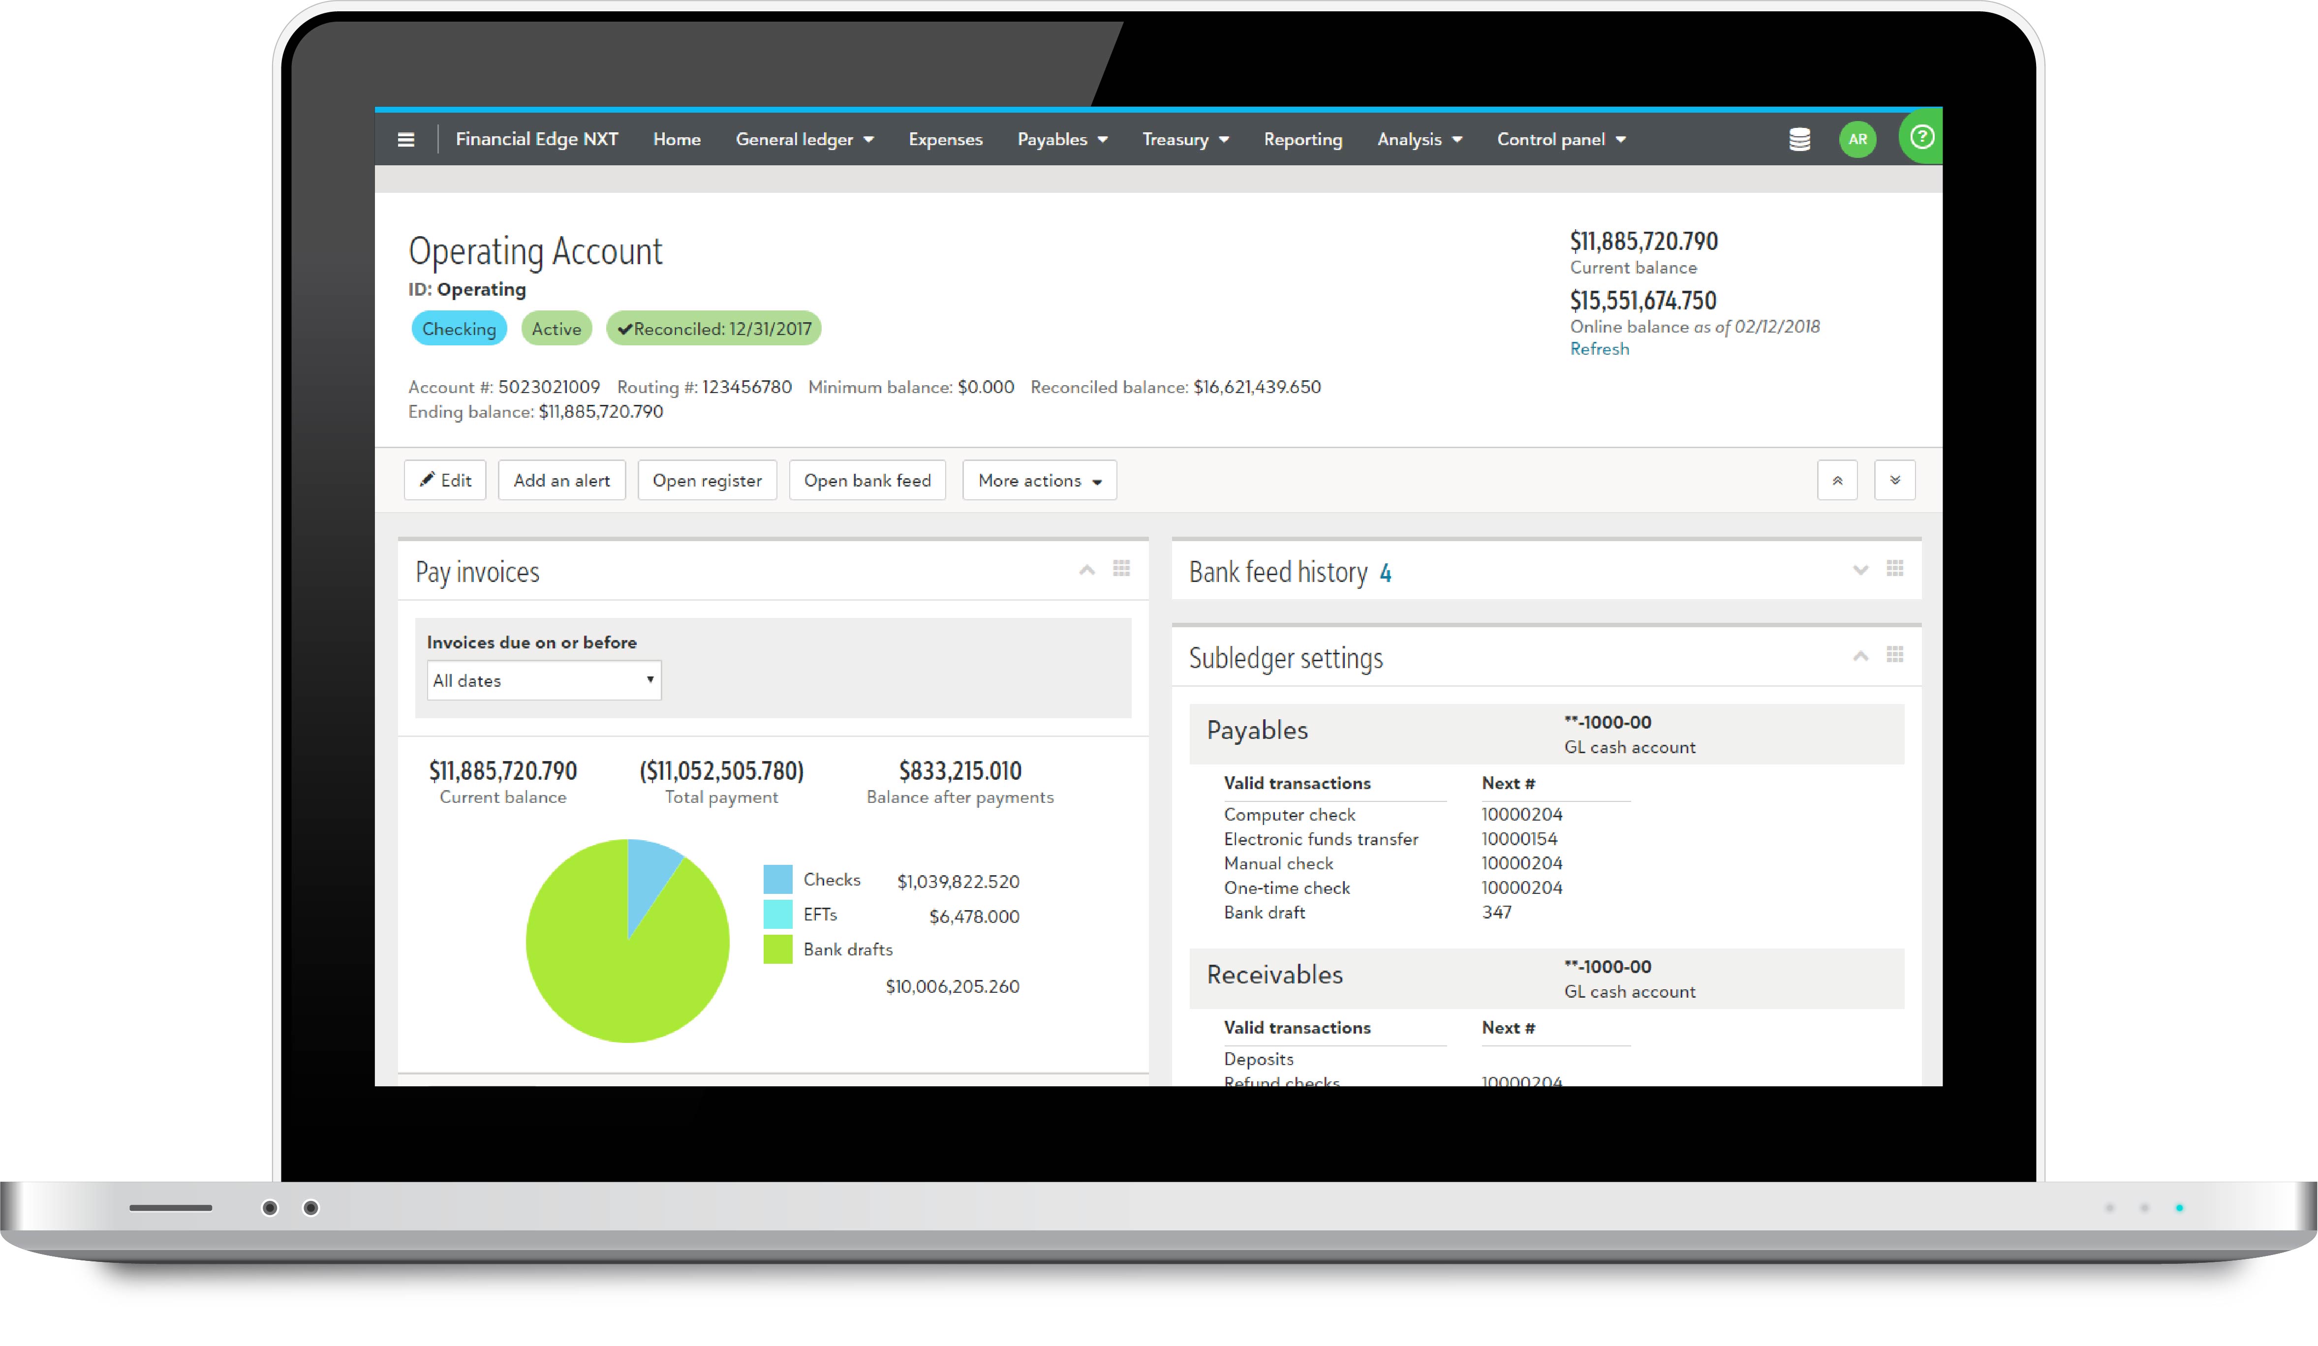Click Open bank feed button
This screenshot has width=2318, height=1346.
pyautogui.click(x=867, y=480)
